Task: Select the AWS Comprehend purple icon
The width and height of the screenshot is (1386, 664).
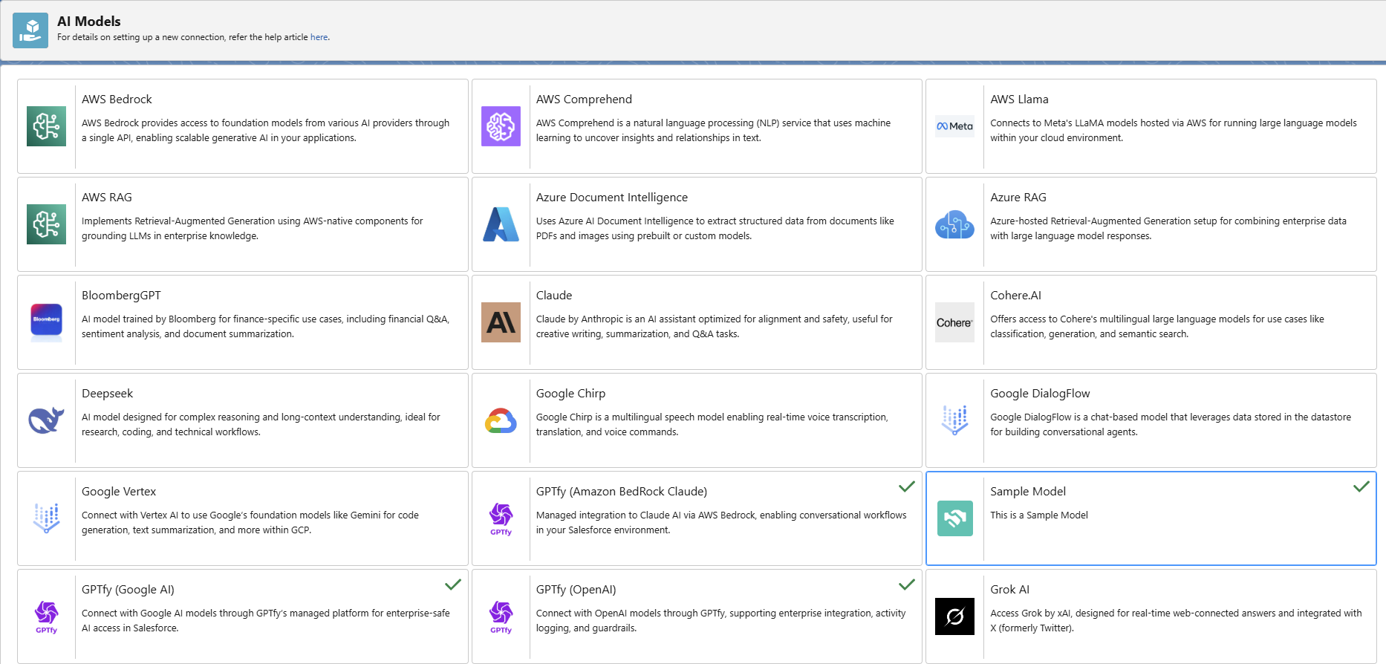Action: coord(501,126)
